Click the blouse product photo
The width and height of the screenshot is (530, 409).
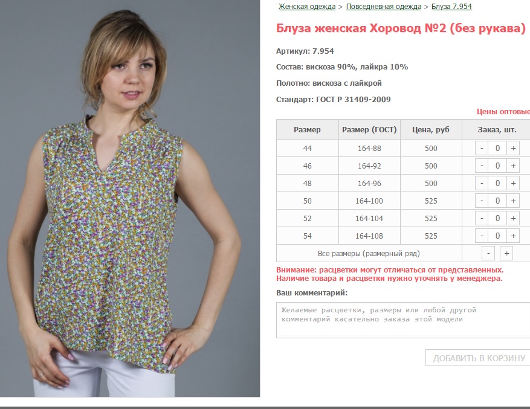pos(130,198)
